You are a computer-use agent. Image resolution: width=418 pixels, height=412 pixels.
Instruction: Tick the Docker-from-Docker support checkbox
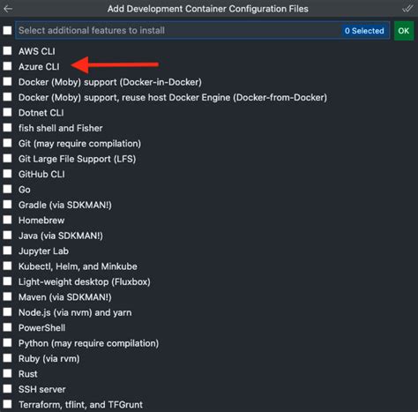point(7,97)
